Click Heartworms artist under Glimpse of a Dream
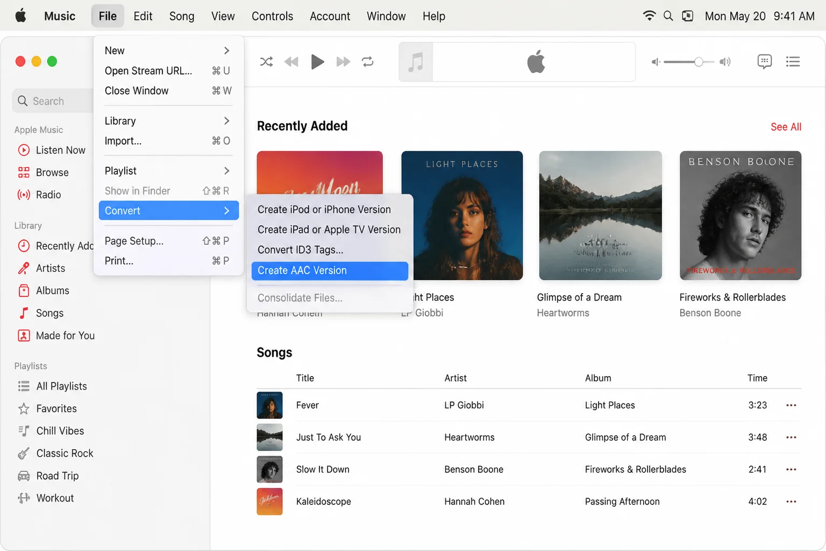The width and height of the screenshot is (826, 551). pyautogui.click(x=563, y=313)
